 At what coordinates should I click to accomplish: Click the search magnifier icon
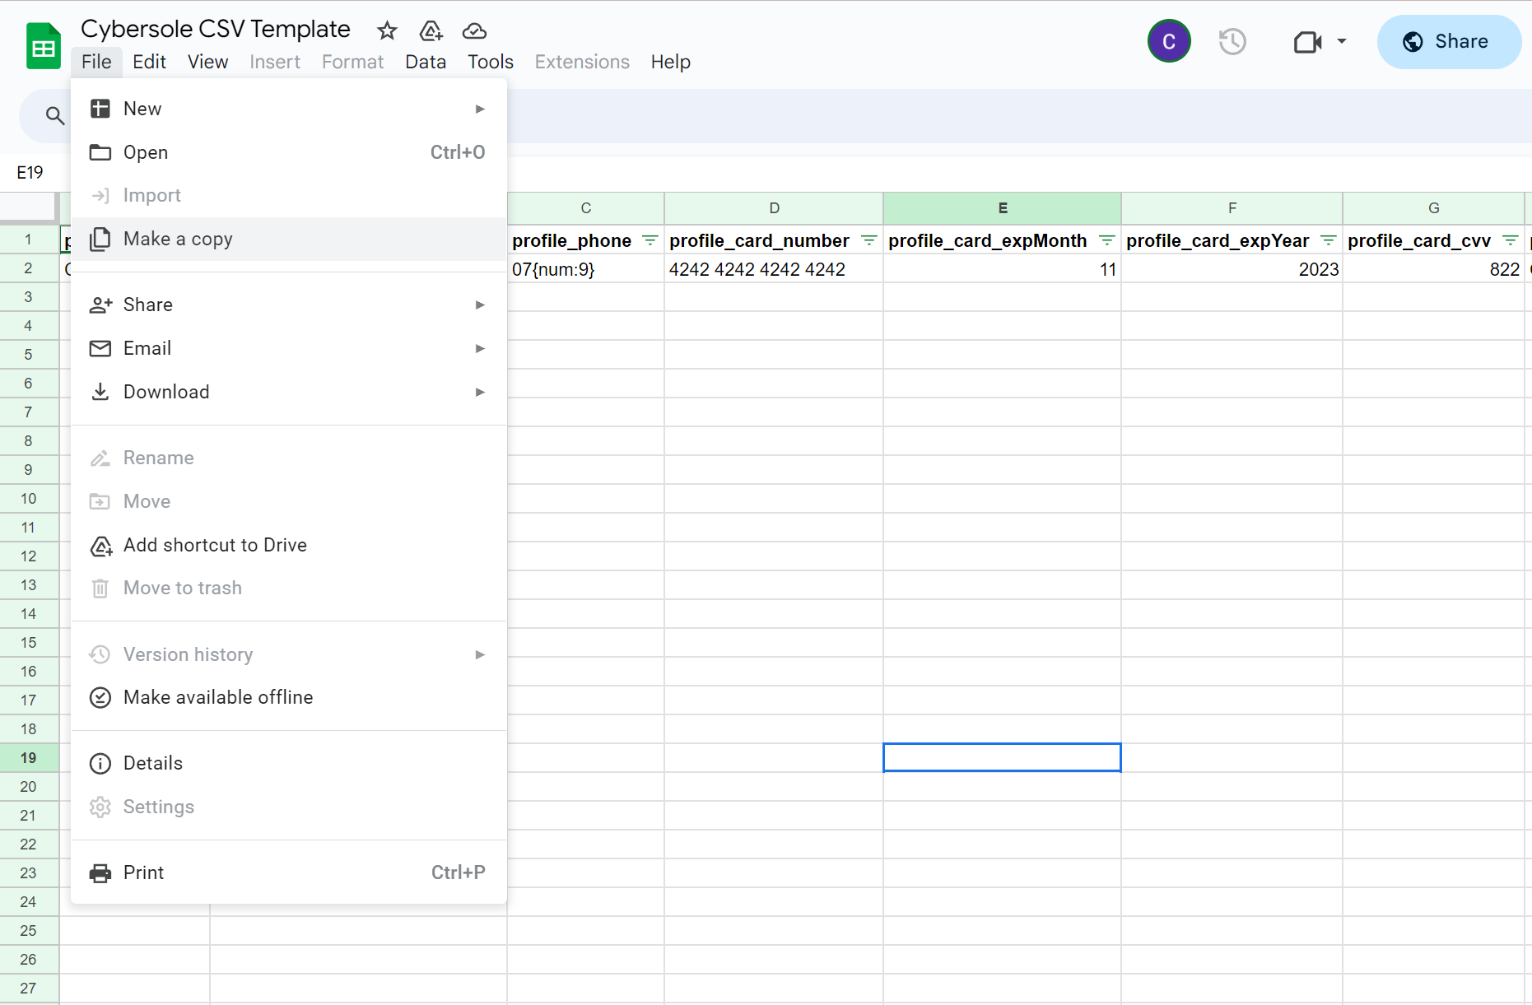[54, 115]
